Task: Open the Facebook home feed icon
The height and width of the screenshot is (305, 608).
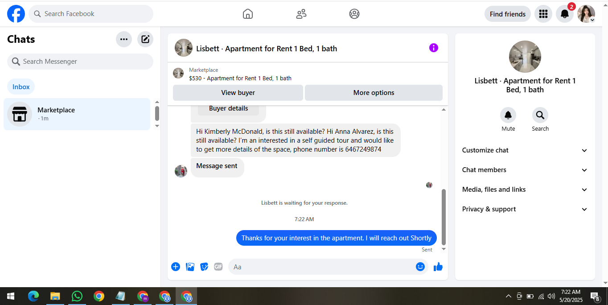Action: (248, 14)
